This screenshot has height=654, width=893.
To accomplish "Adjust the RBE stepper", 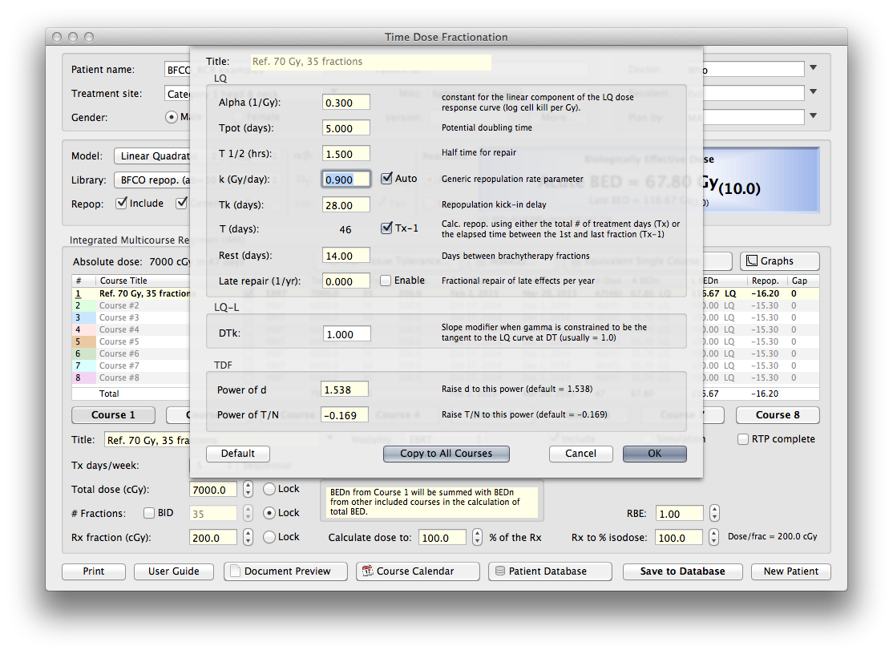I will [714, 514].
